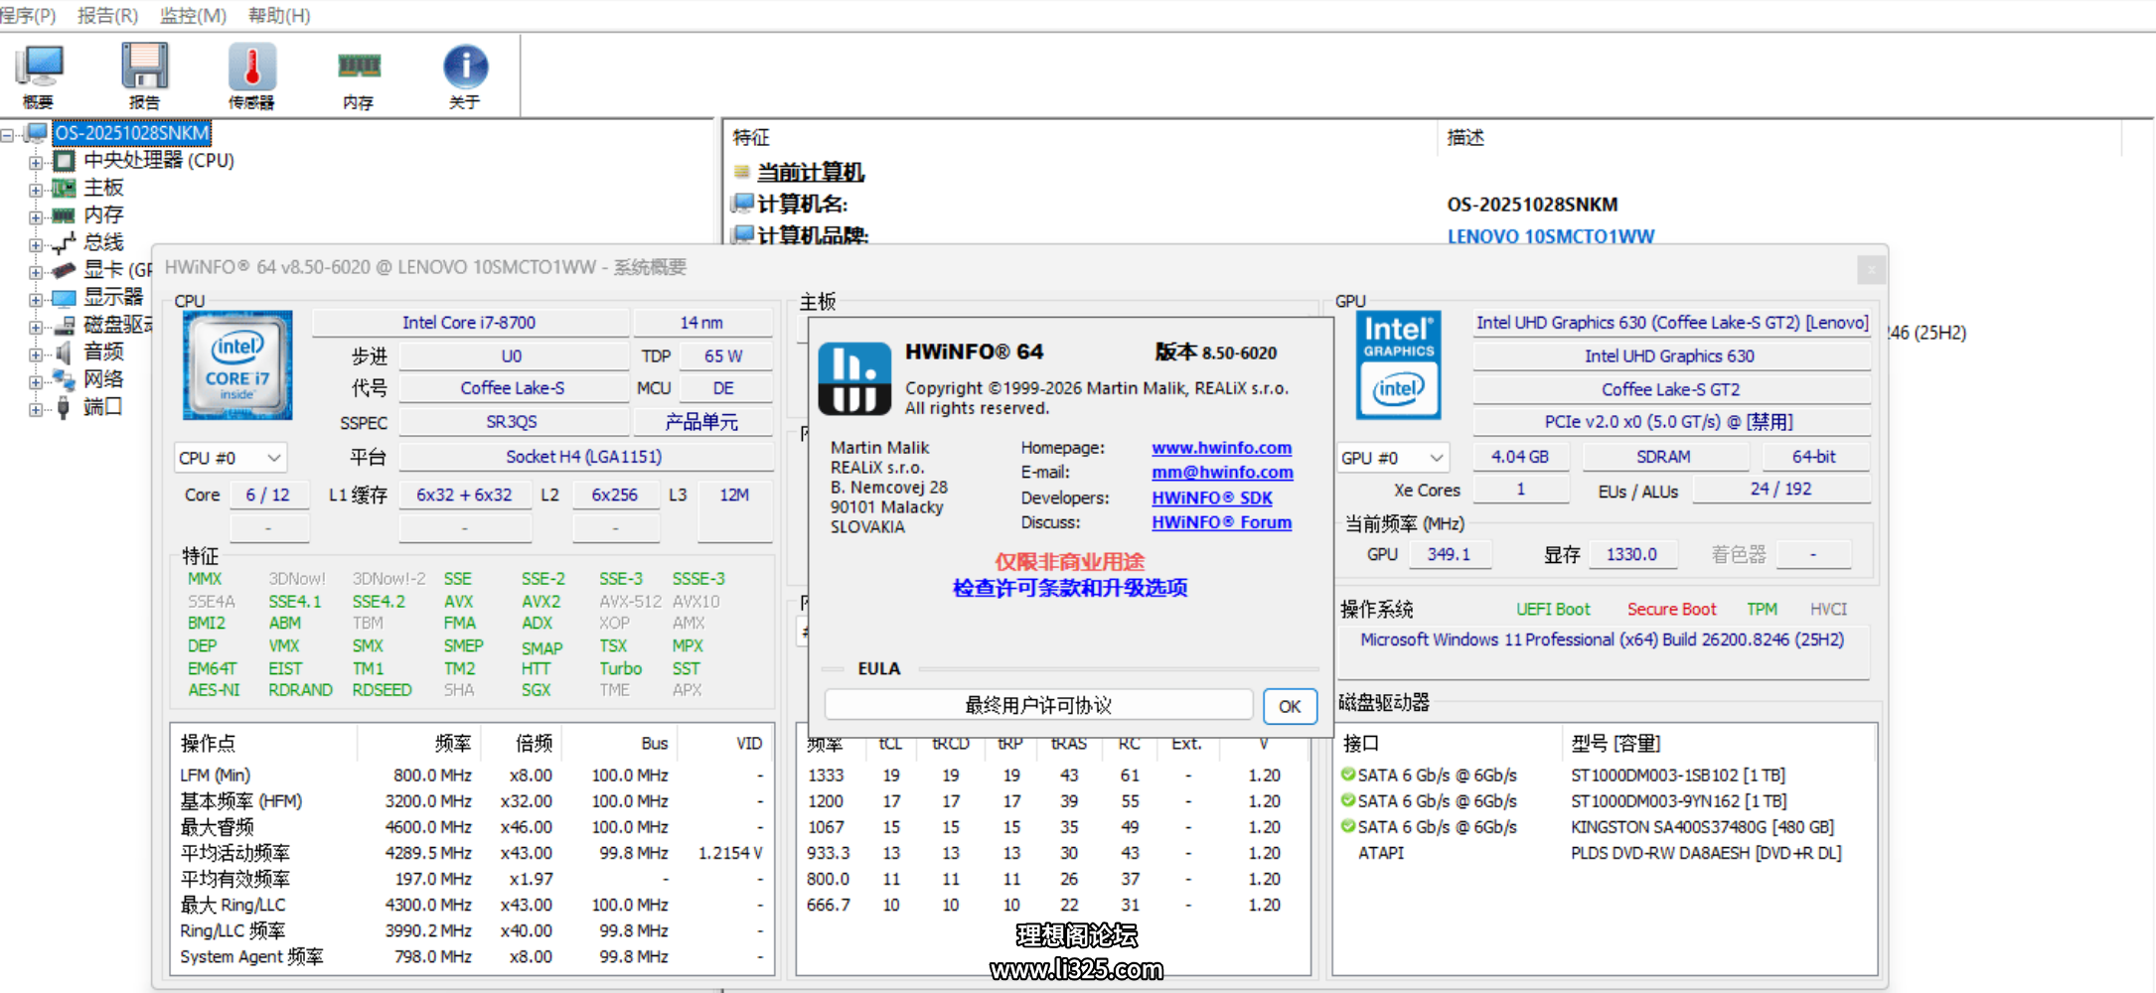Open the 最终用户许可协议 EULA button
This screenshot has height=993, width=2156.
[1038, 705]
